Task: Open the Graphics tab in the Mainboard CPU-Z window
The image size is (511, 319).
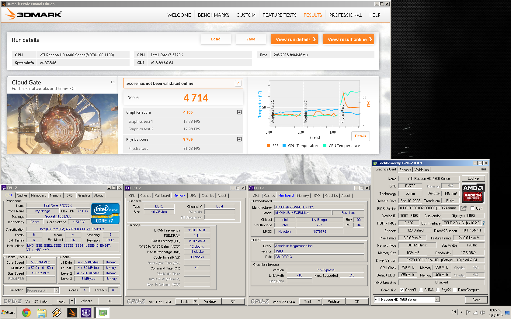Action: [x=332, y=196]
